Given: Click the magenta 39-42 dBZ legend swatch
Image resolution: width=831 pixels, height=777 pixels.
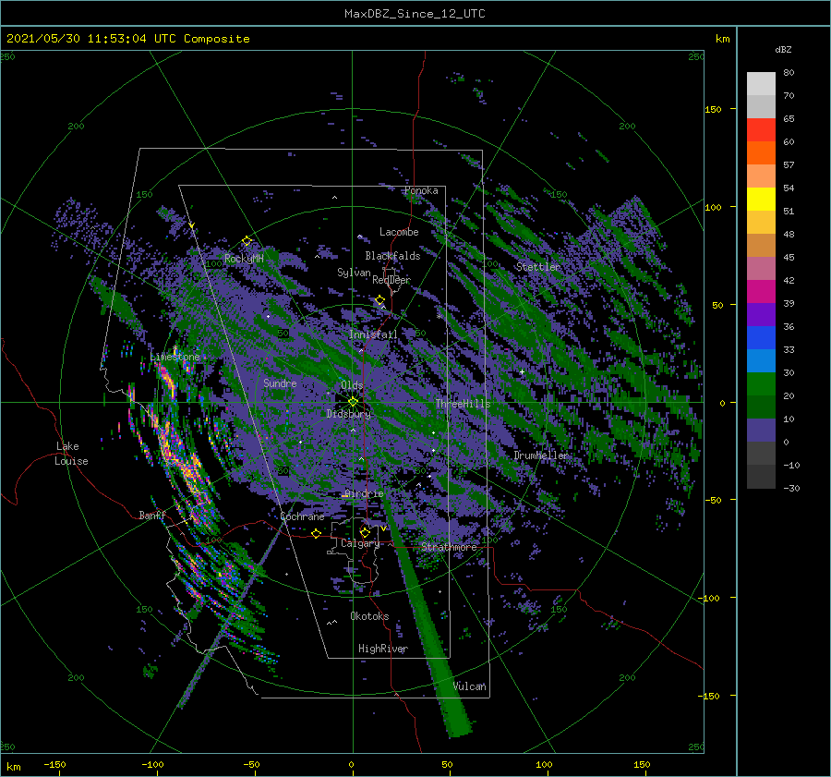Looking at the screenshot, I should 761,292.
